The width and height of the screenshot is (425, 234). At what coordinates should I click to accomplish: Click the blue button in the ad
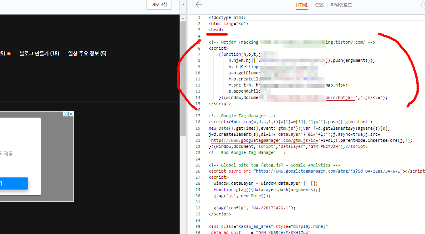tap(14, 183)
